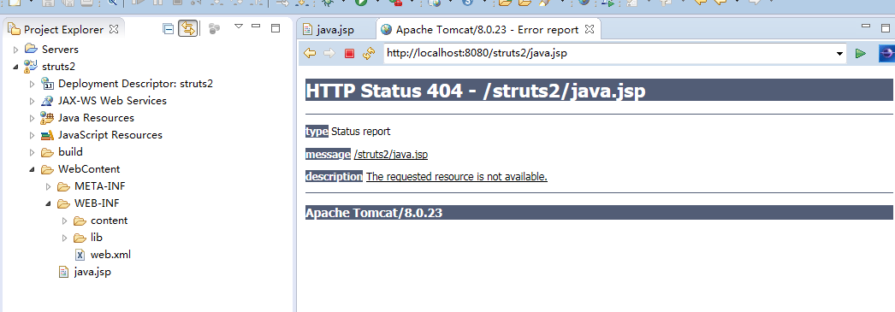This screenshot has width=895, height=312.
Task: Select the Servers folder icon
Action: 32,49
